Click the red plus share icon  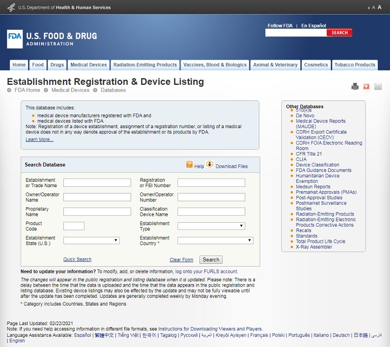[367, 87]
